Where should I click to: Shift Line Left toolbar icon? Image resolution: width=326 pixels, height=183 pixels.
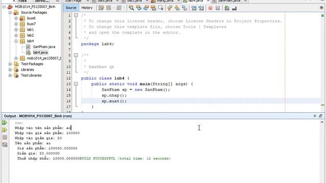(194, 8)
